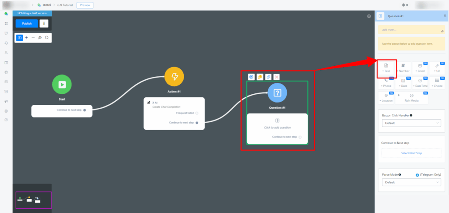Open the three-dot menu beside Publish

(x=44, y=23)
